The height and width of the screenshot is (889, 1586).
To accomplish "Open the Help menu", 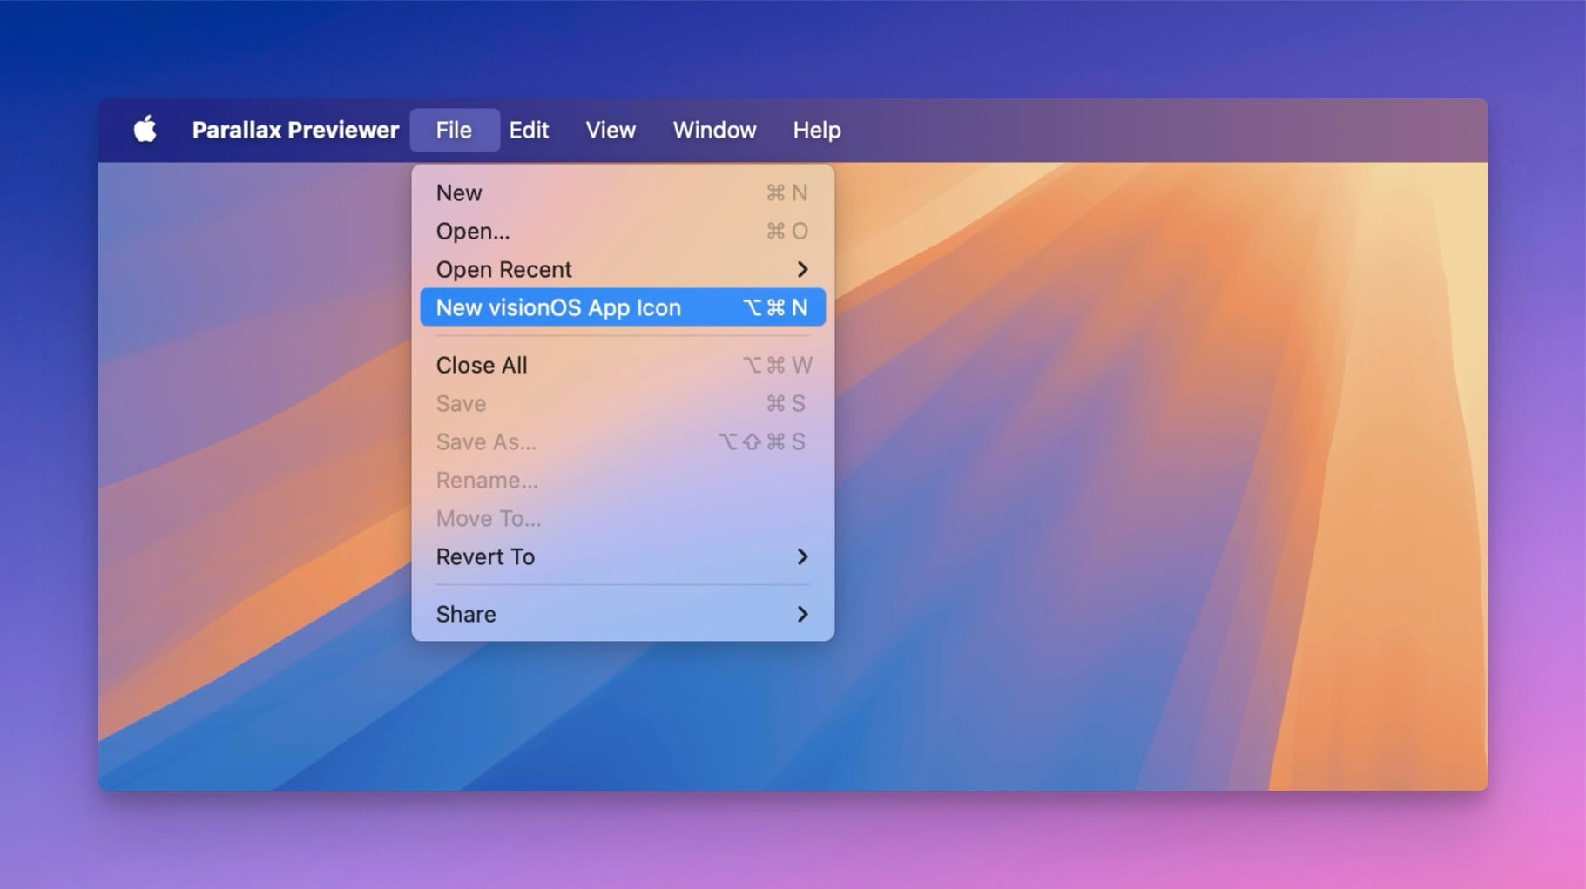I will 816,130.
